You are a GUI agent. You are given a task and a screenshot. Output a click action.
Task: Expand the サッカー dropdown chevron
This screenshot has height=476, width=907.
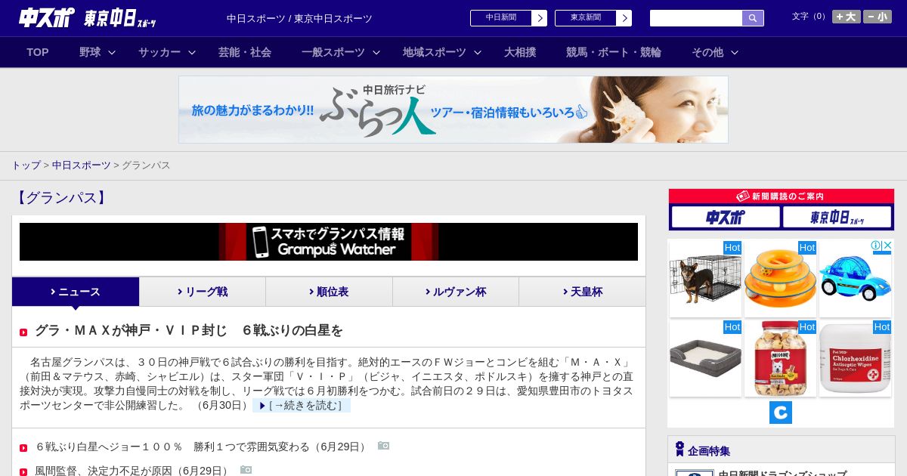192,52
